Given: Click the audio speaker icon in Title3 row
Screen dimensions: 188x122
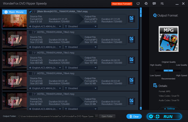Looking at the screenshot, I should (30, 68).
